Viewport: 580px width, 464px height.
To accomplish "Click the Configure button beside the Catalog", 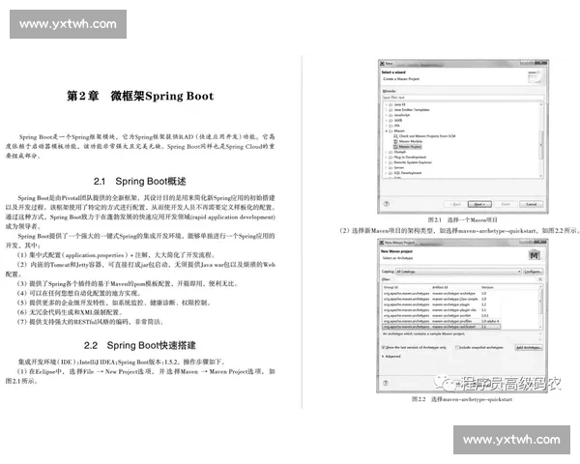I will [533, 272].
